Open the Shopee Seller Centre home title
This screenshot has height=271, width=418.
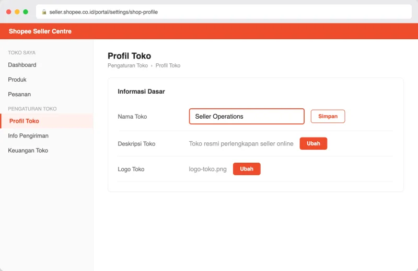[40, 31]
